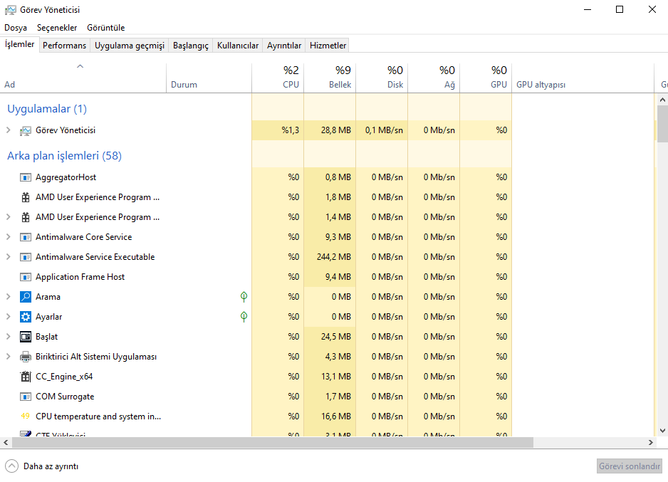
Task: Click the green leaf status icon for Ayarlar
Action: point(244,317)
